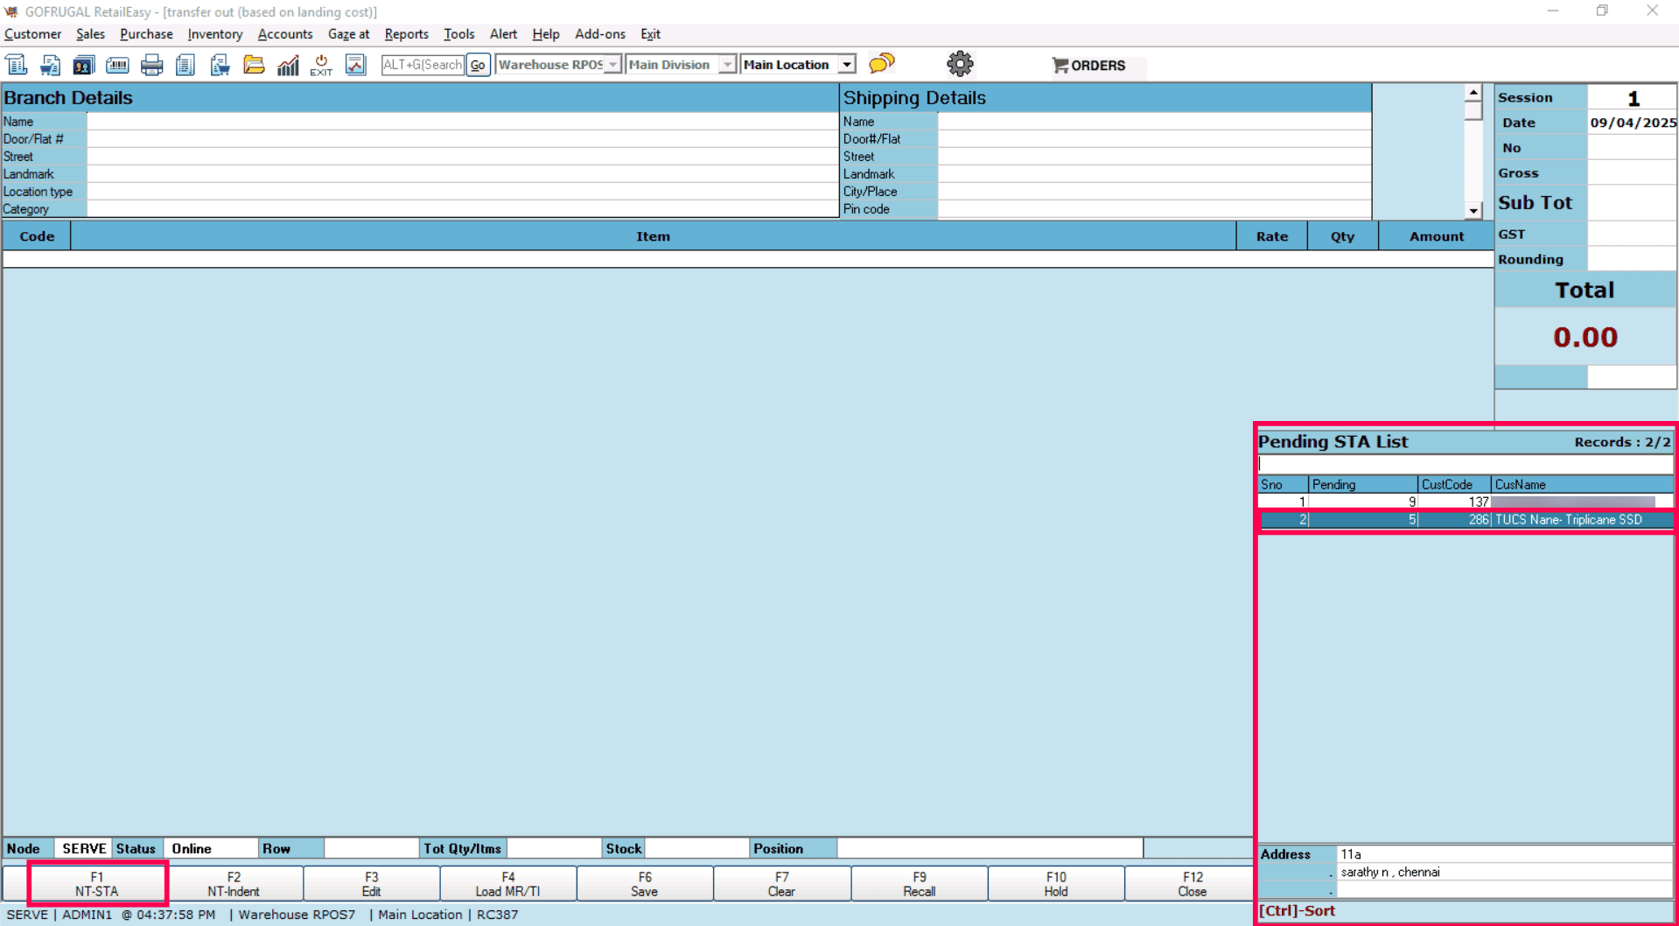Open the Accounts menu
This screenshot has height=926, width=1679.
click(285, 34)
